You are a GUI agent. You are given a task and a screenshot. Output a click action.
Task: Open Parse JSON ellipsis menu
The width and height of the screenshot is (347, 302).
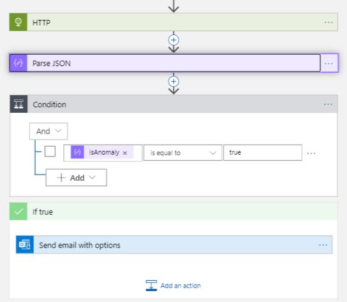pyautogui.click(x=329, y=64)
